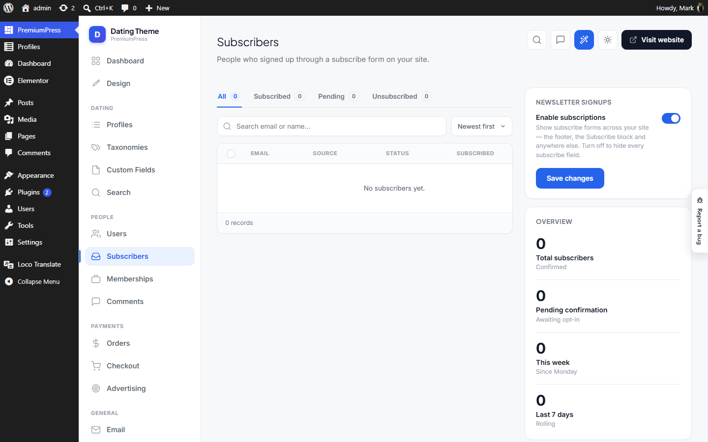This screenshot has width=708, height=442.
Task: Open Checkout in theme sidebar
Action: (x=140, y=366)
